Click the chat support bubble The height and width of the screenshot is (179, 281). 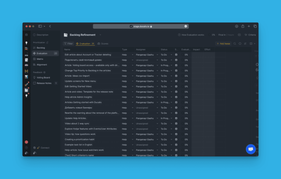251,149
